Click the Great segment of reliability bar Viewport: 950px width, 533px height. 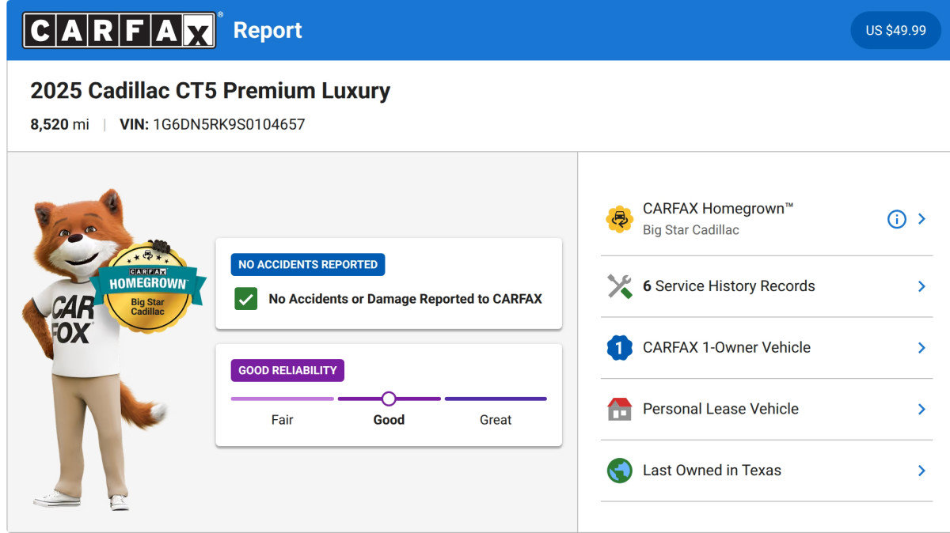click(496, 399)
